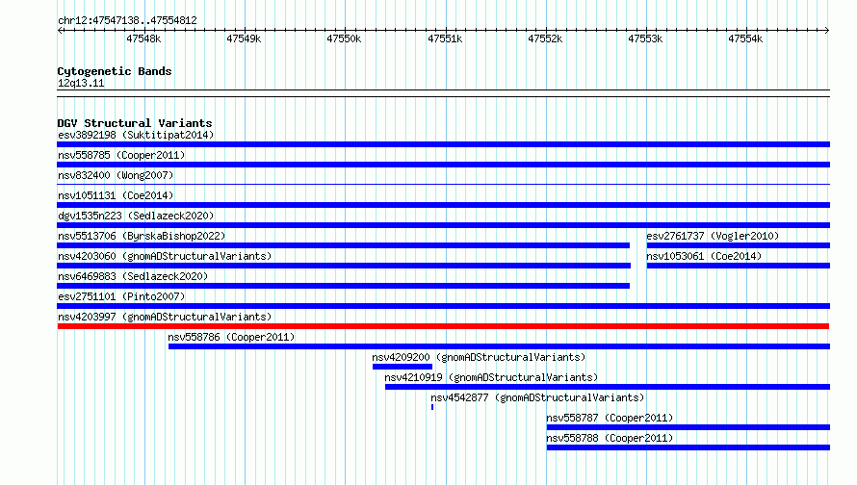
Task: Click the 47551k ruler tick label
Action: coord(445,38)
